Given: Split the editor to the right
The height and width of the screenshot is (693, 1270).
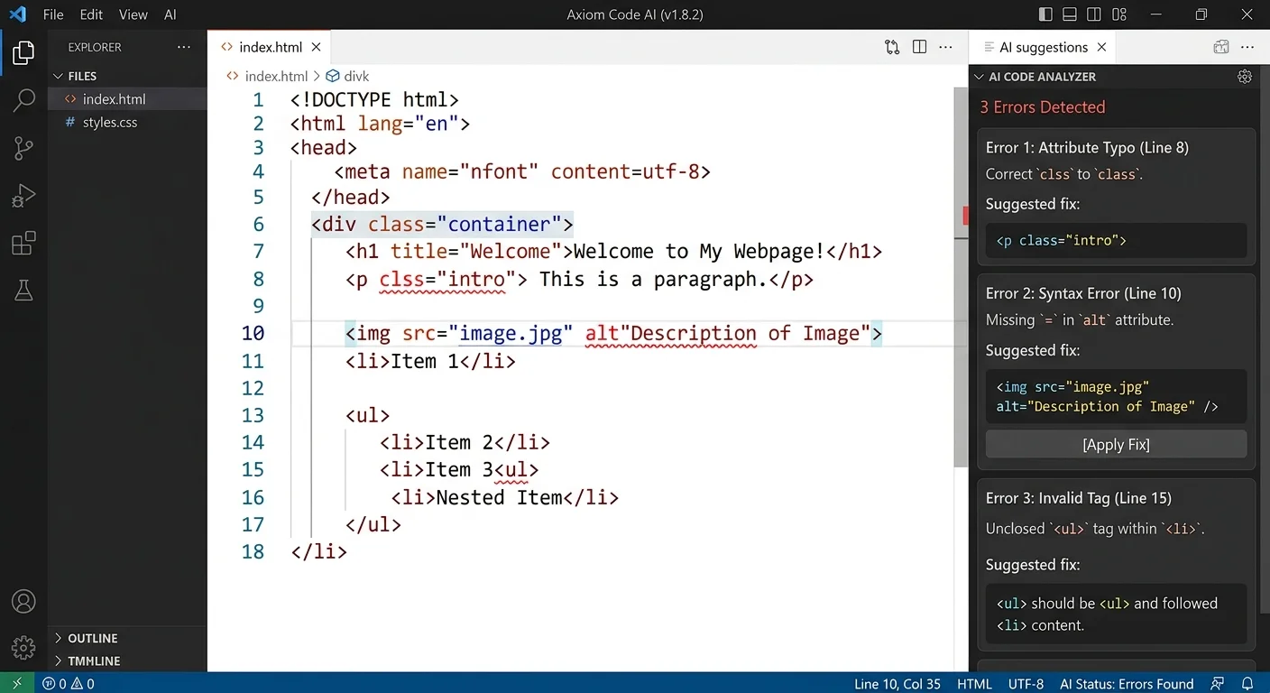Looking at the screenshot, I should 919,47.
